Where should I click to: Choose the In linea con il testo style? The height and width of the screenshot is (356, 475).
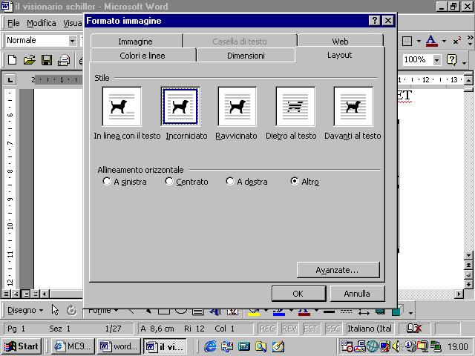pos(122,106)
